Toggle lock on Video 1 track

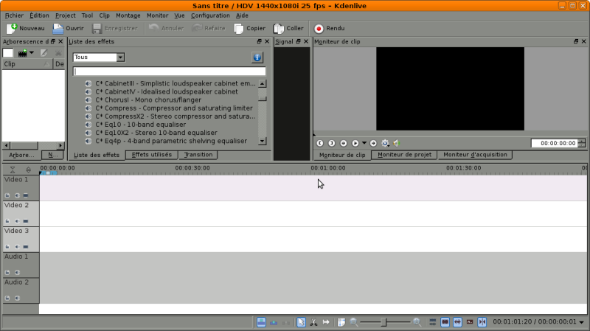tap(7, 195)
